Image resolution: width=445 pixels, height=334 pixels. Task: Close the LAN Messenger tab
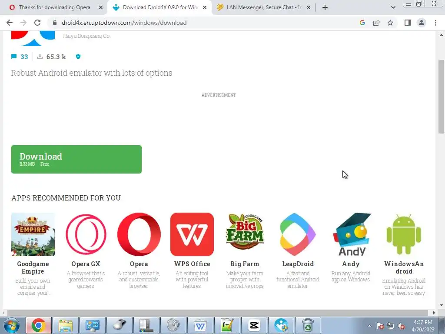(x=309, y=7)
